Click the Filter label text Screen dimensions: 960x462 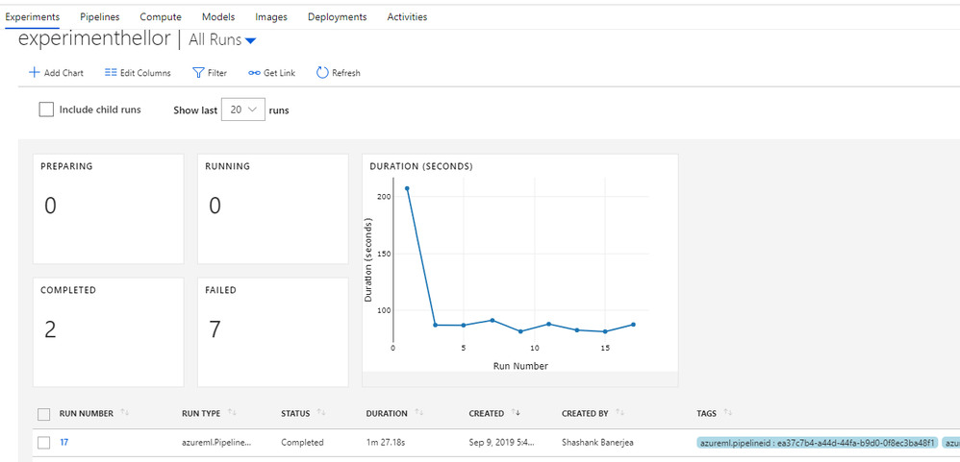click(x=216, y=73)
